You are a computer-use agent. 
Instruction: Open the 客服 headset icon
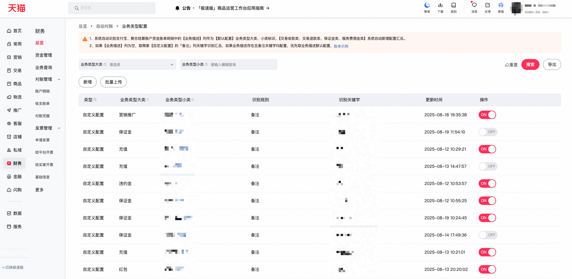pyautogui.click(x=501, y=5)
